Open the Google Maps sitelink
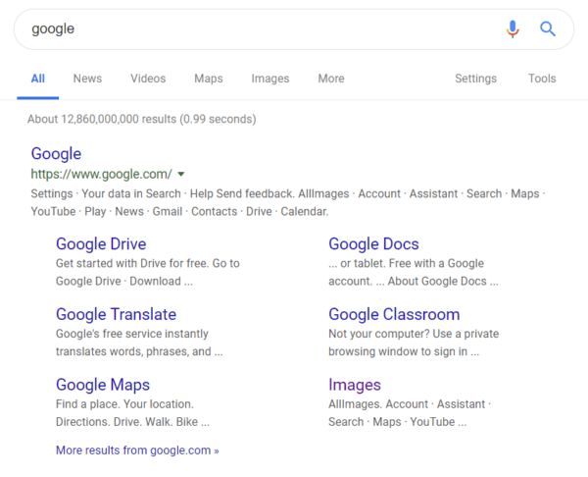 [103, 385]
